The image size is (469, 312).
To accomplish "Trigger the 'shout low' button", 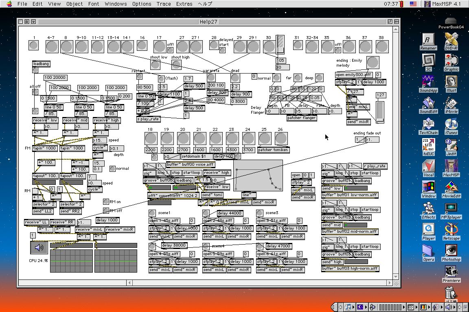I will (x=155, y=65).
